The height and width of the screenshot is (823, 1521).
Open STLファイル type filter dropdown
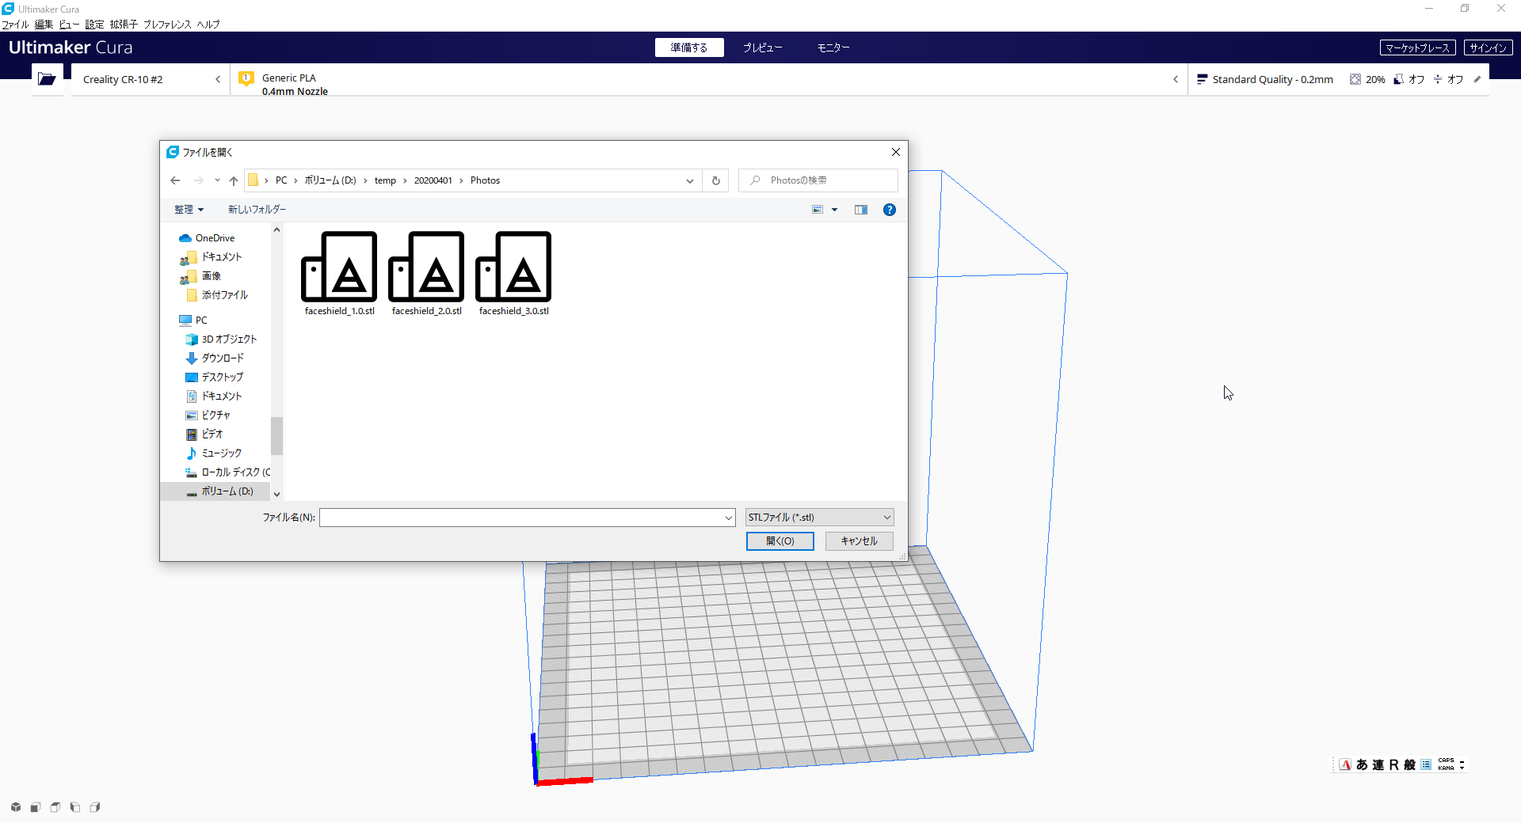819,518
